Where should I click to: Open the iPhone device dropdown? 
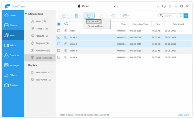(x=97, y=6)
